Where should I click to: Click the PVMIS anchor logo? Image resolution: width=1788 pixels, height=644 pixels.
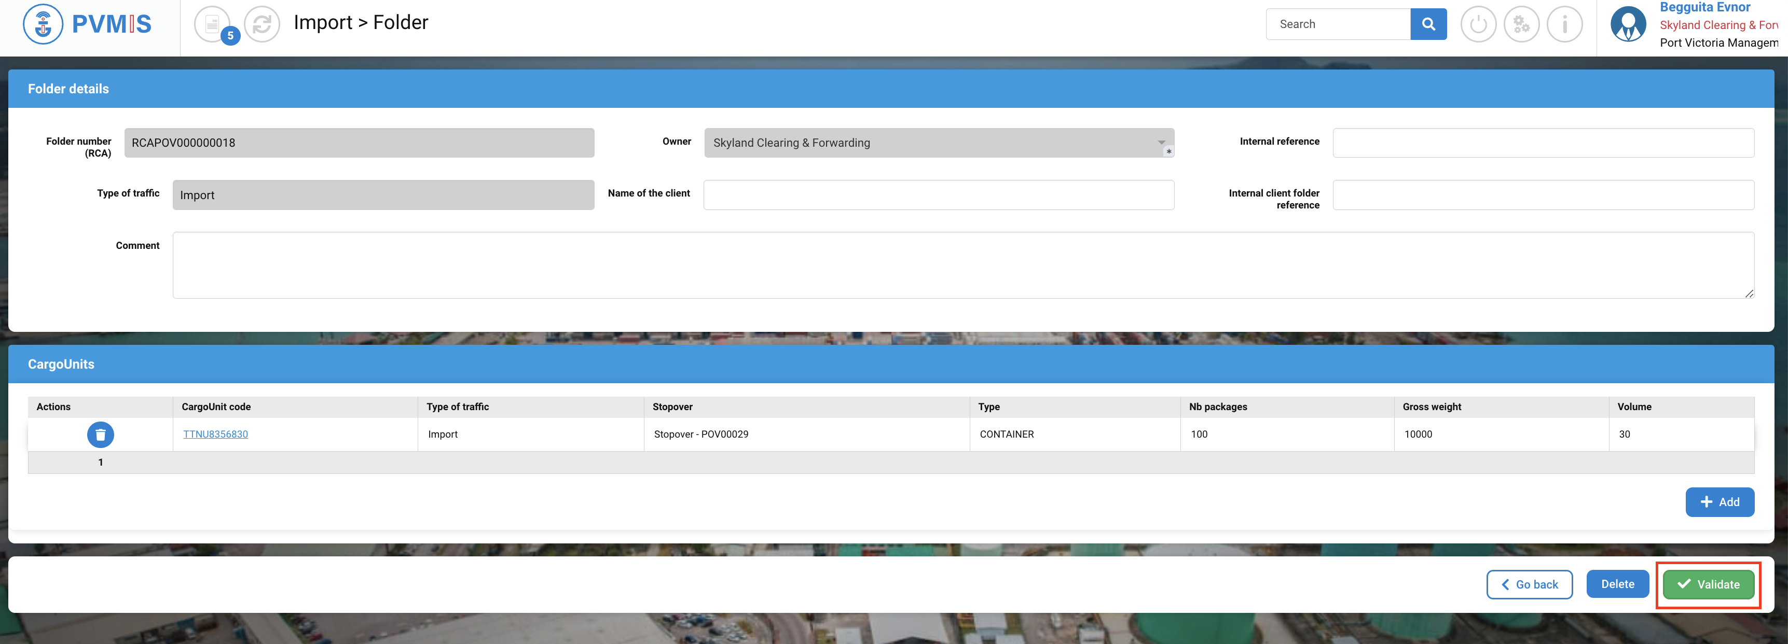(43, 24)
